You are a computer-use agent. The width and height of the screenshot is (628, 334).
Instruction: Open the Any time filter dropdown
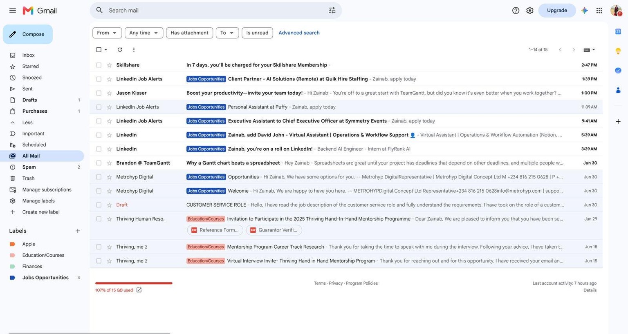(144, 33)
